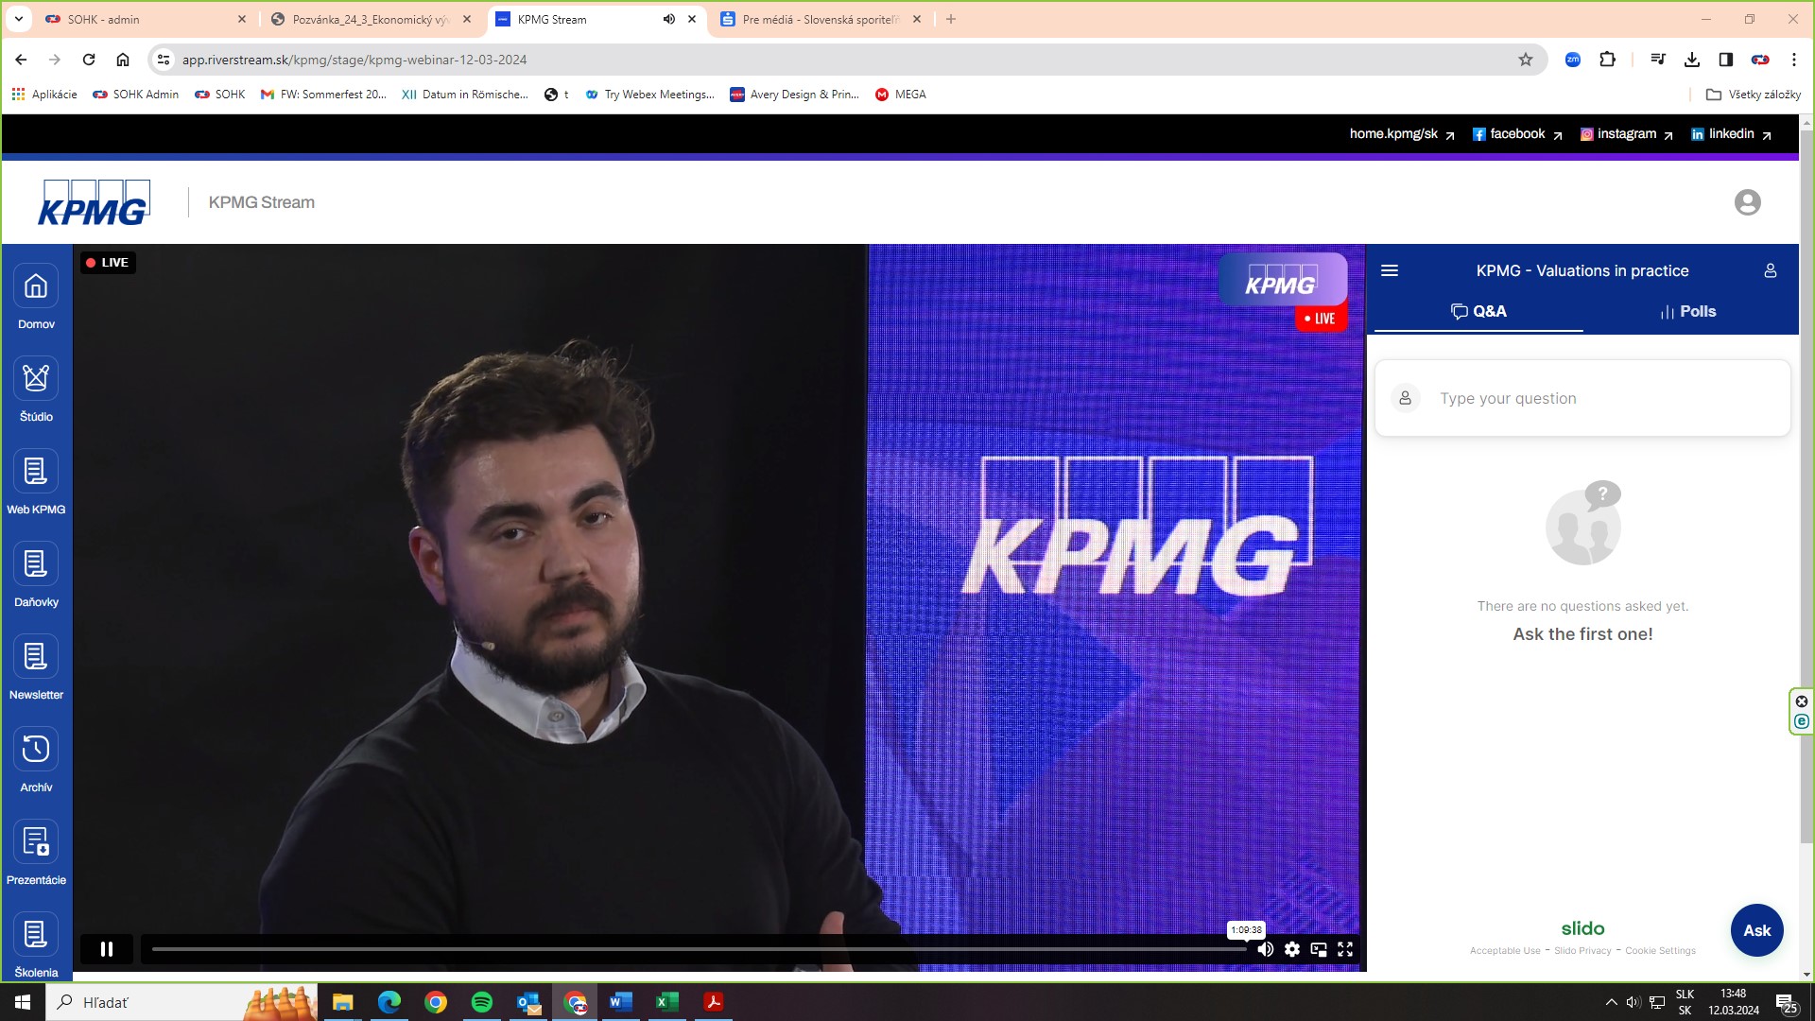Open the tab search dropdown
Screen dimensions: 1815x1021
(x=18, y=19)
